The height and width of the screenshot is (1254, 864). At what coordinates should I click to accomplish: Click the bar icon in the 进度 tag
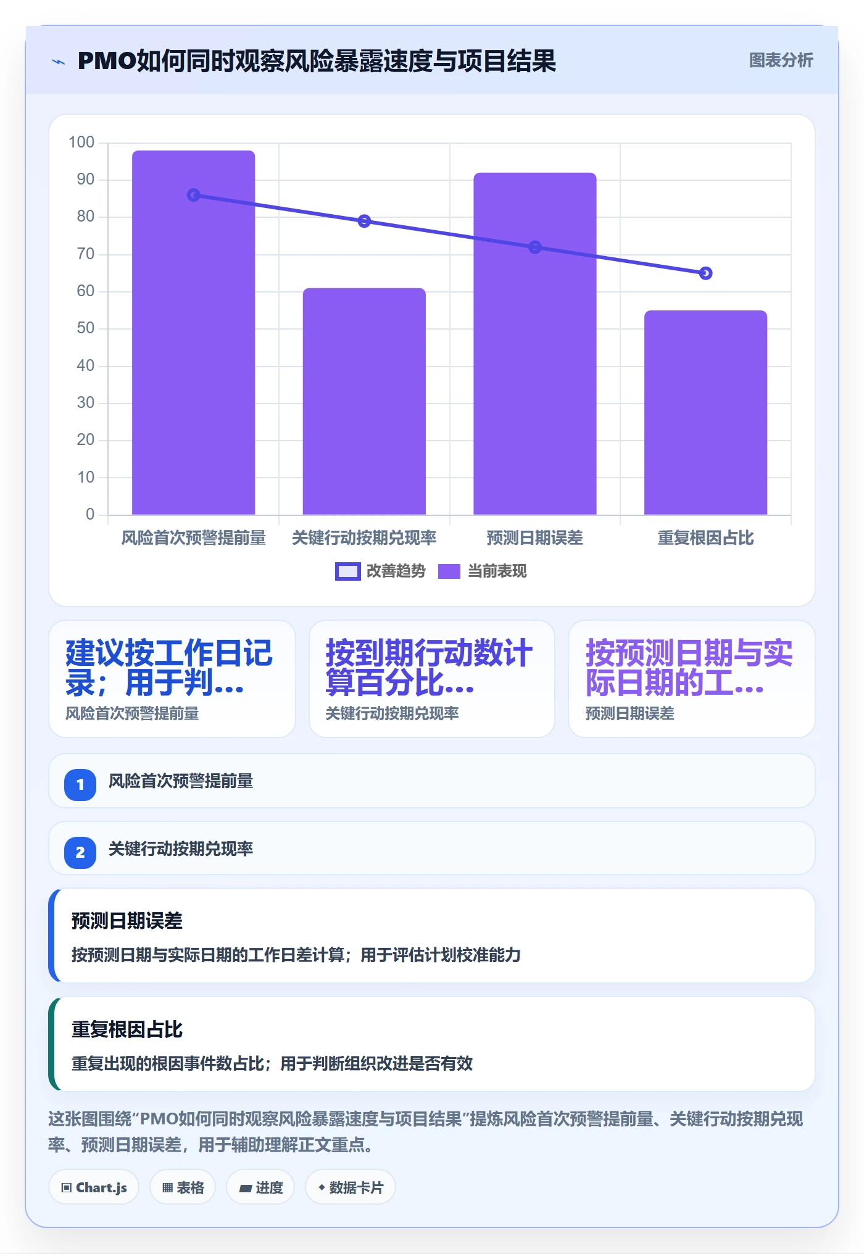click(x=245, y=1189)
